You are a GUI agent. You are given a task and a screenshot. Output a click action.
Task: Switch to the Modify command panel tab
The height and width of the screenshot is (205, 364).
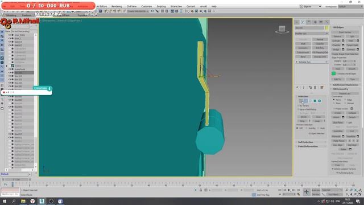[x=303, y=22]
